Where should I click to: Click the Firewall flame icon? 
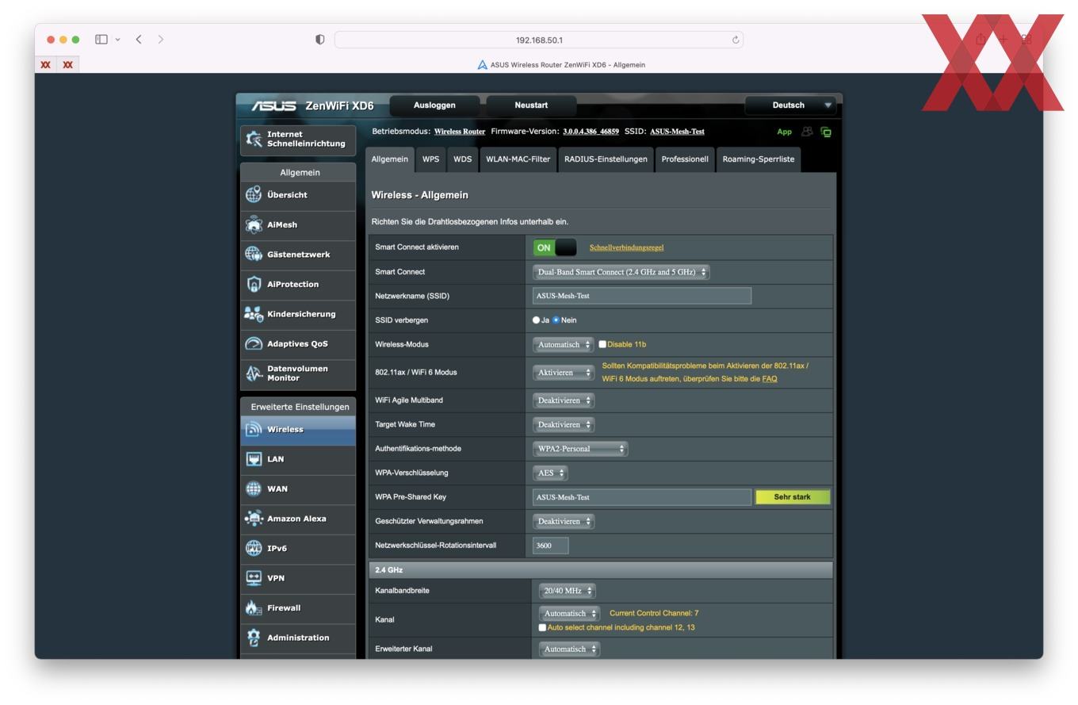point(254,607)
